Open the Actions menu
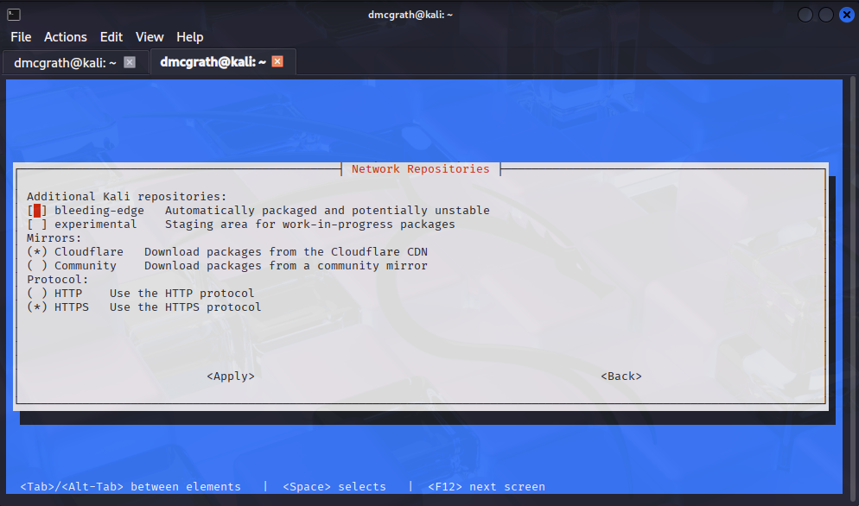This screenshot has height=506, width=859. [x=65, y=36]
